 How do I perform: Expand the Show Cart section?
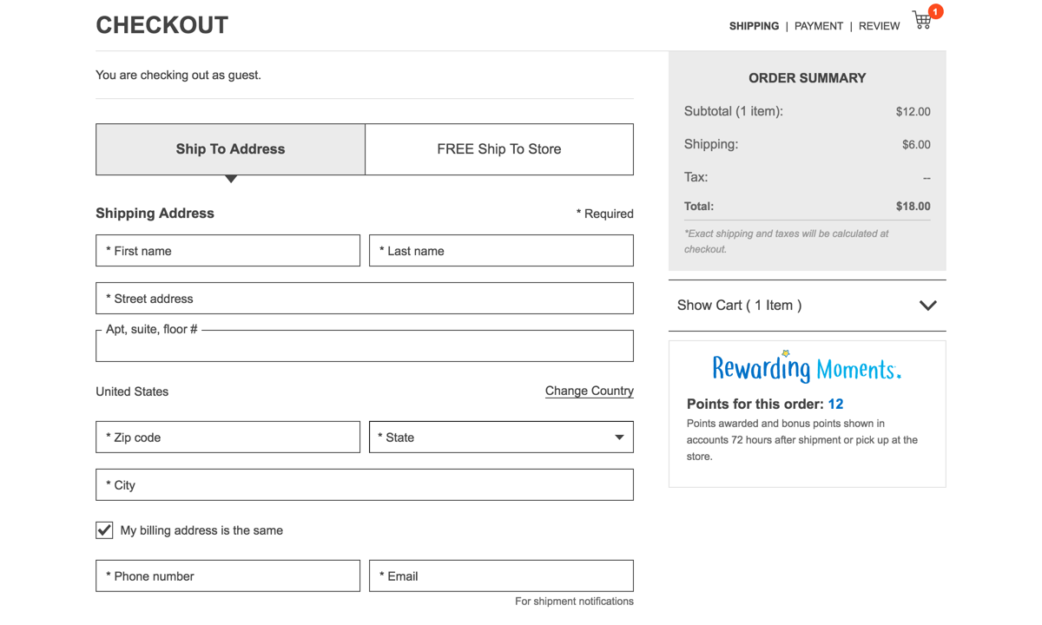pos(807,306)
